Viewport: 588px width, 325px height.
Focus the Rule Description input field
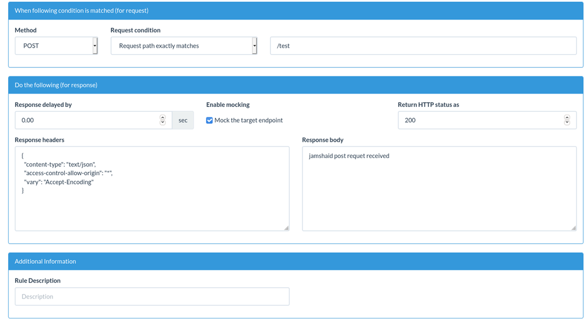click(152, 297)
